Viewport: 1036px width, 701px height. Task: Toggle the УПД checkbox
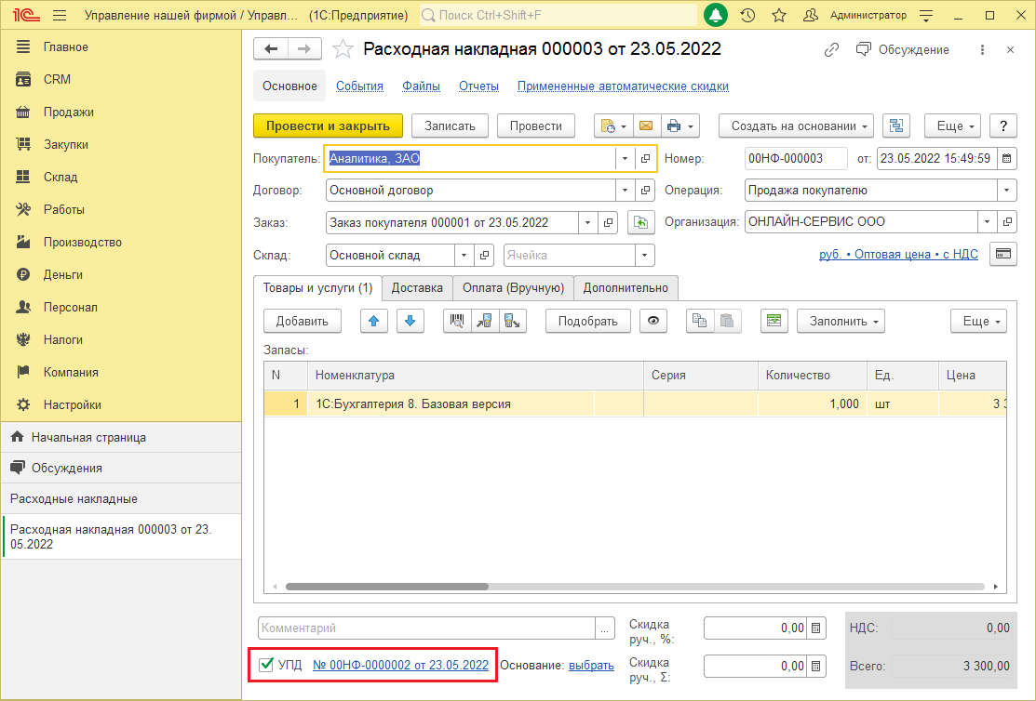click(x=266, y=665)
